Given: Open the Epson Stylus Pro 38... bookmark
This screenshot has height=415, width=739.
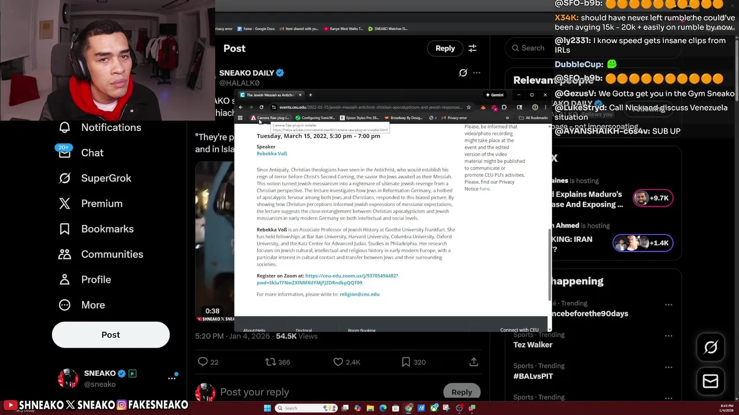Looking at the screenshot, I should click(360, 118).
